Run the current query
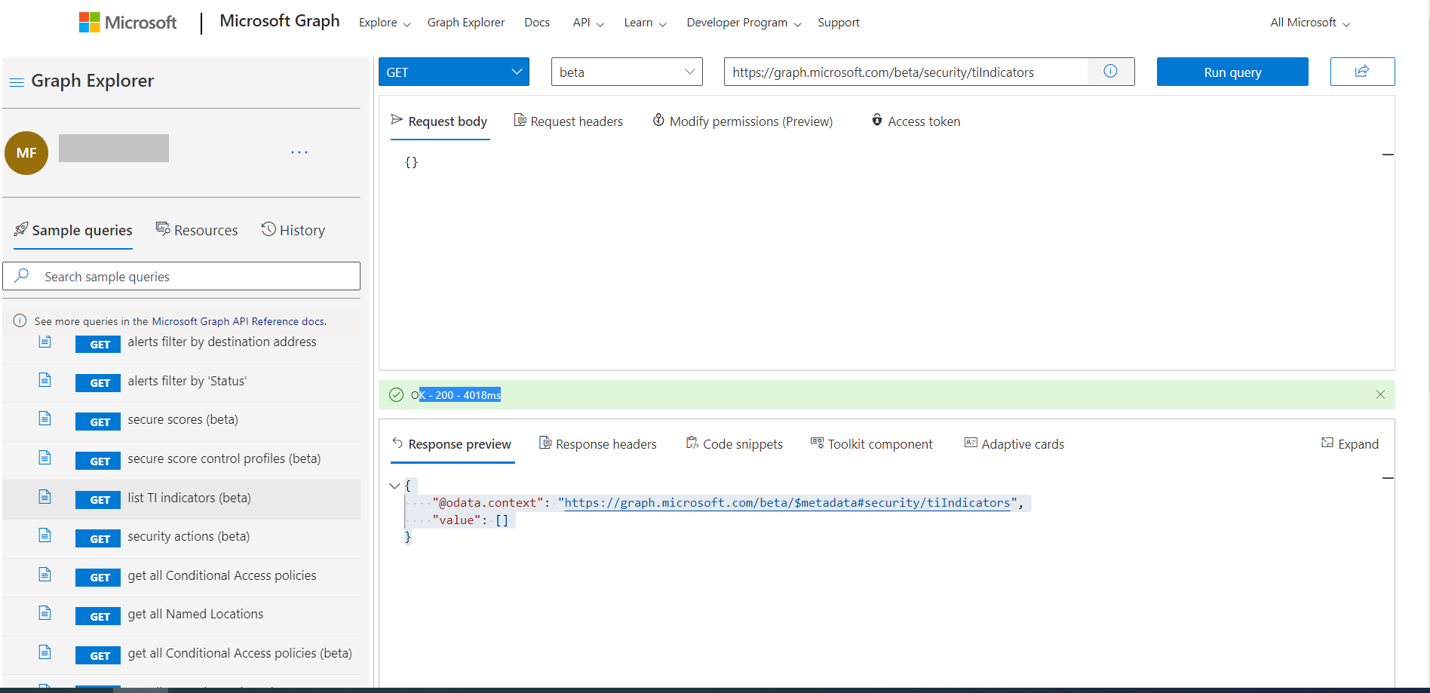This screenshot has height=693, width=1430. coord(1232,72)
